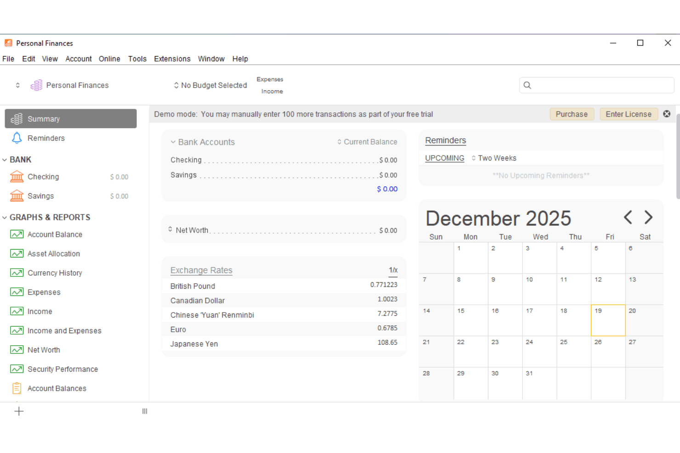The height and width of the screenshot is (453, 680).
Task: Open the No Budget Selected dropdown
Action: (x=210, y=85)
